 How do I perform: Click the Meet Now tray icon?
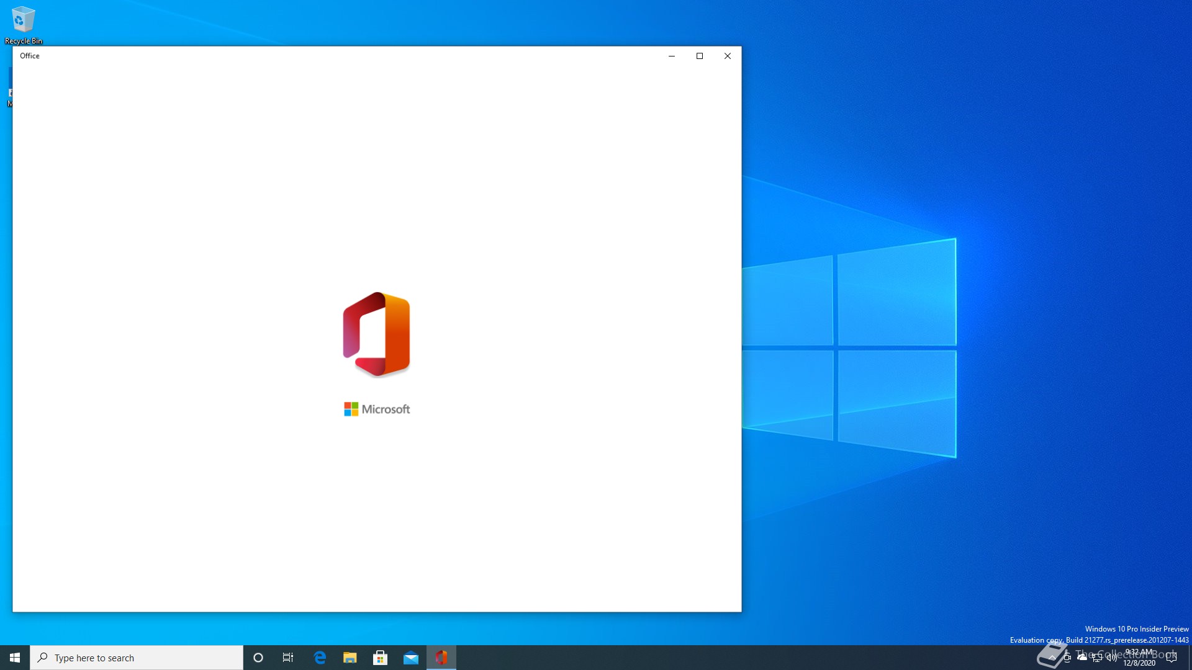click(1067, 658)
